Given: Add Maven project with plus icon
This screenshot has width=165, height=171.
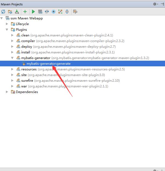Looking at the screenshot, I should [x=25, y=12].
